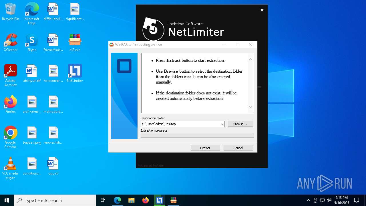Click the Browse... button
366x206 pixels.
pos(240,124)
